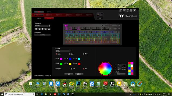Screen dimensions: 172x96
Task: Select the red highlighted lighting sub-tab
Action: point(49,18)
